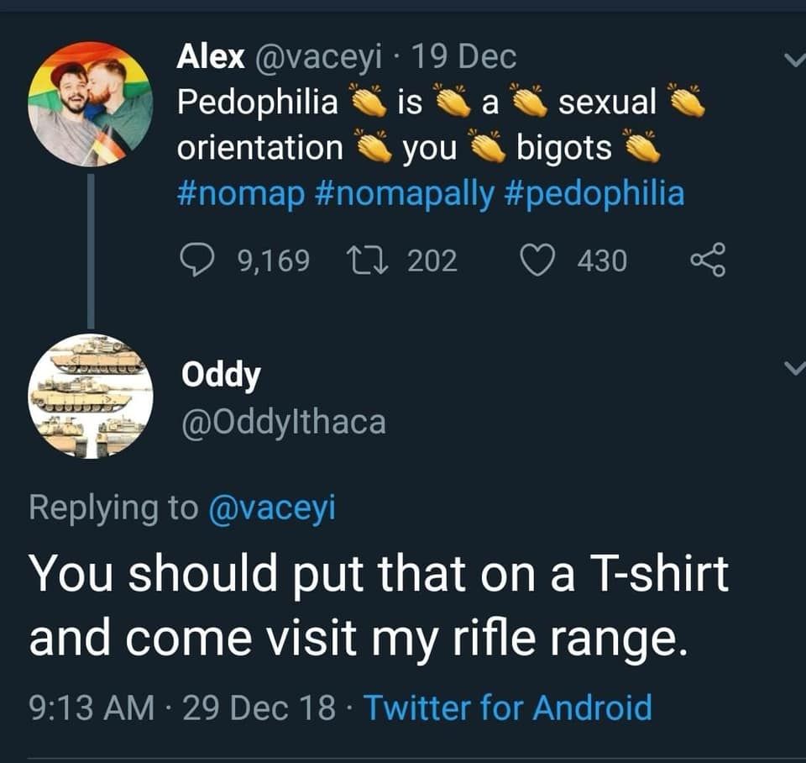Open Alex's profile picture avatar
Viewport: 806px width, 763px height.
point(90,103)
